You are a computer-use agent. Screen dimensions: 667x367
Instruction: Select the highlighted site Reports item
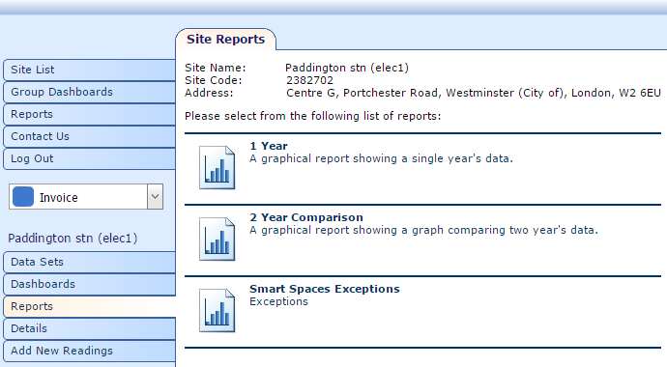(x=89, y=306)
